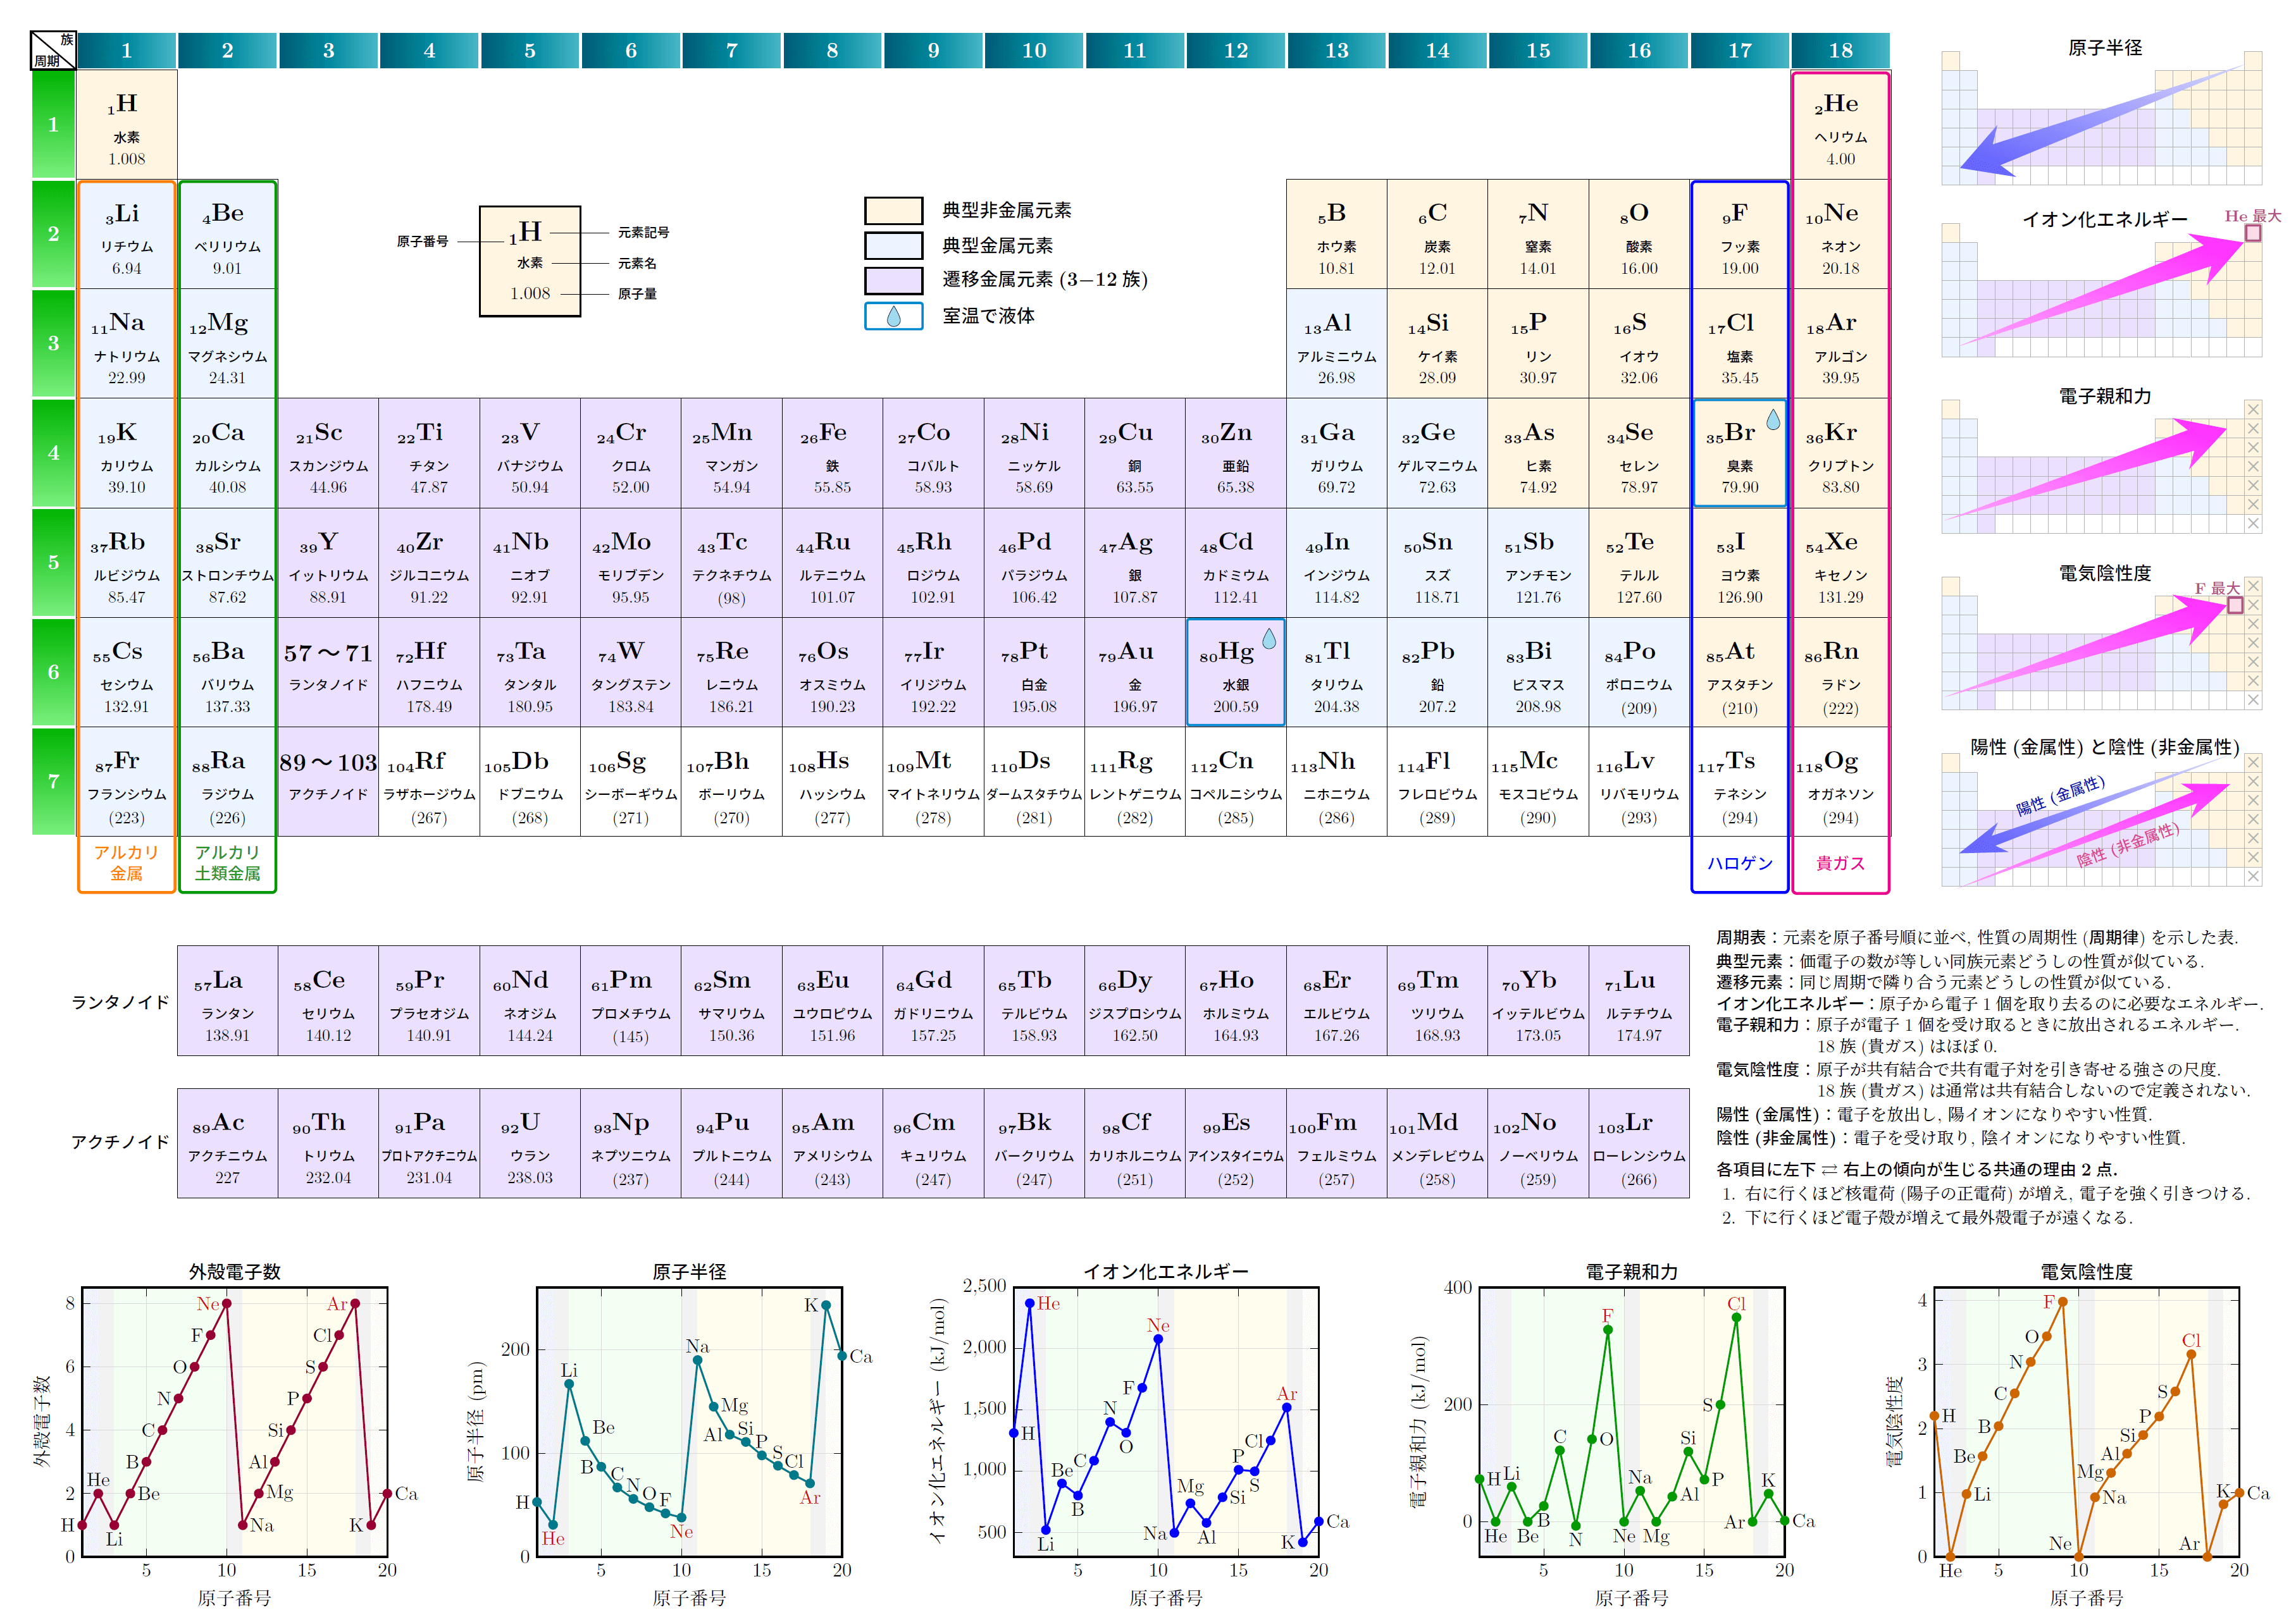
Task: Click the He 最大 square marker
Action: (x=2252, y=233)
